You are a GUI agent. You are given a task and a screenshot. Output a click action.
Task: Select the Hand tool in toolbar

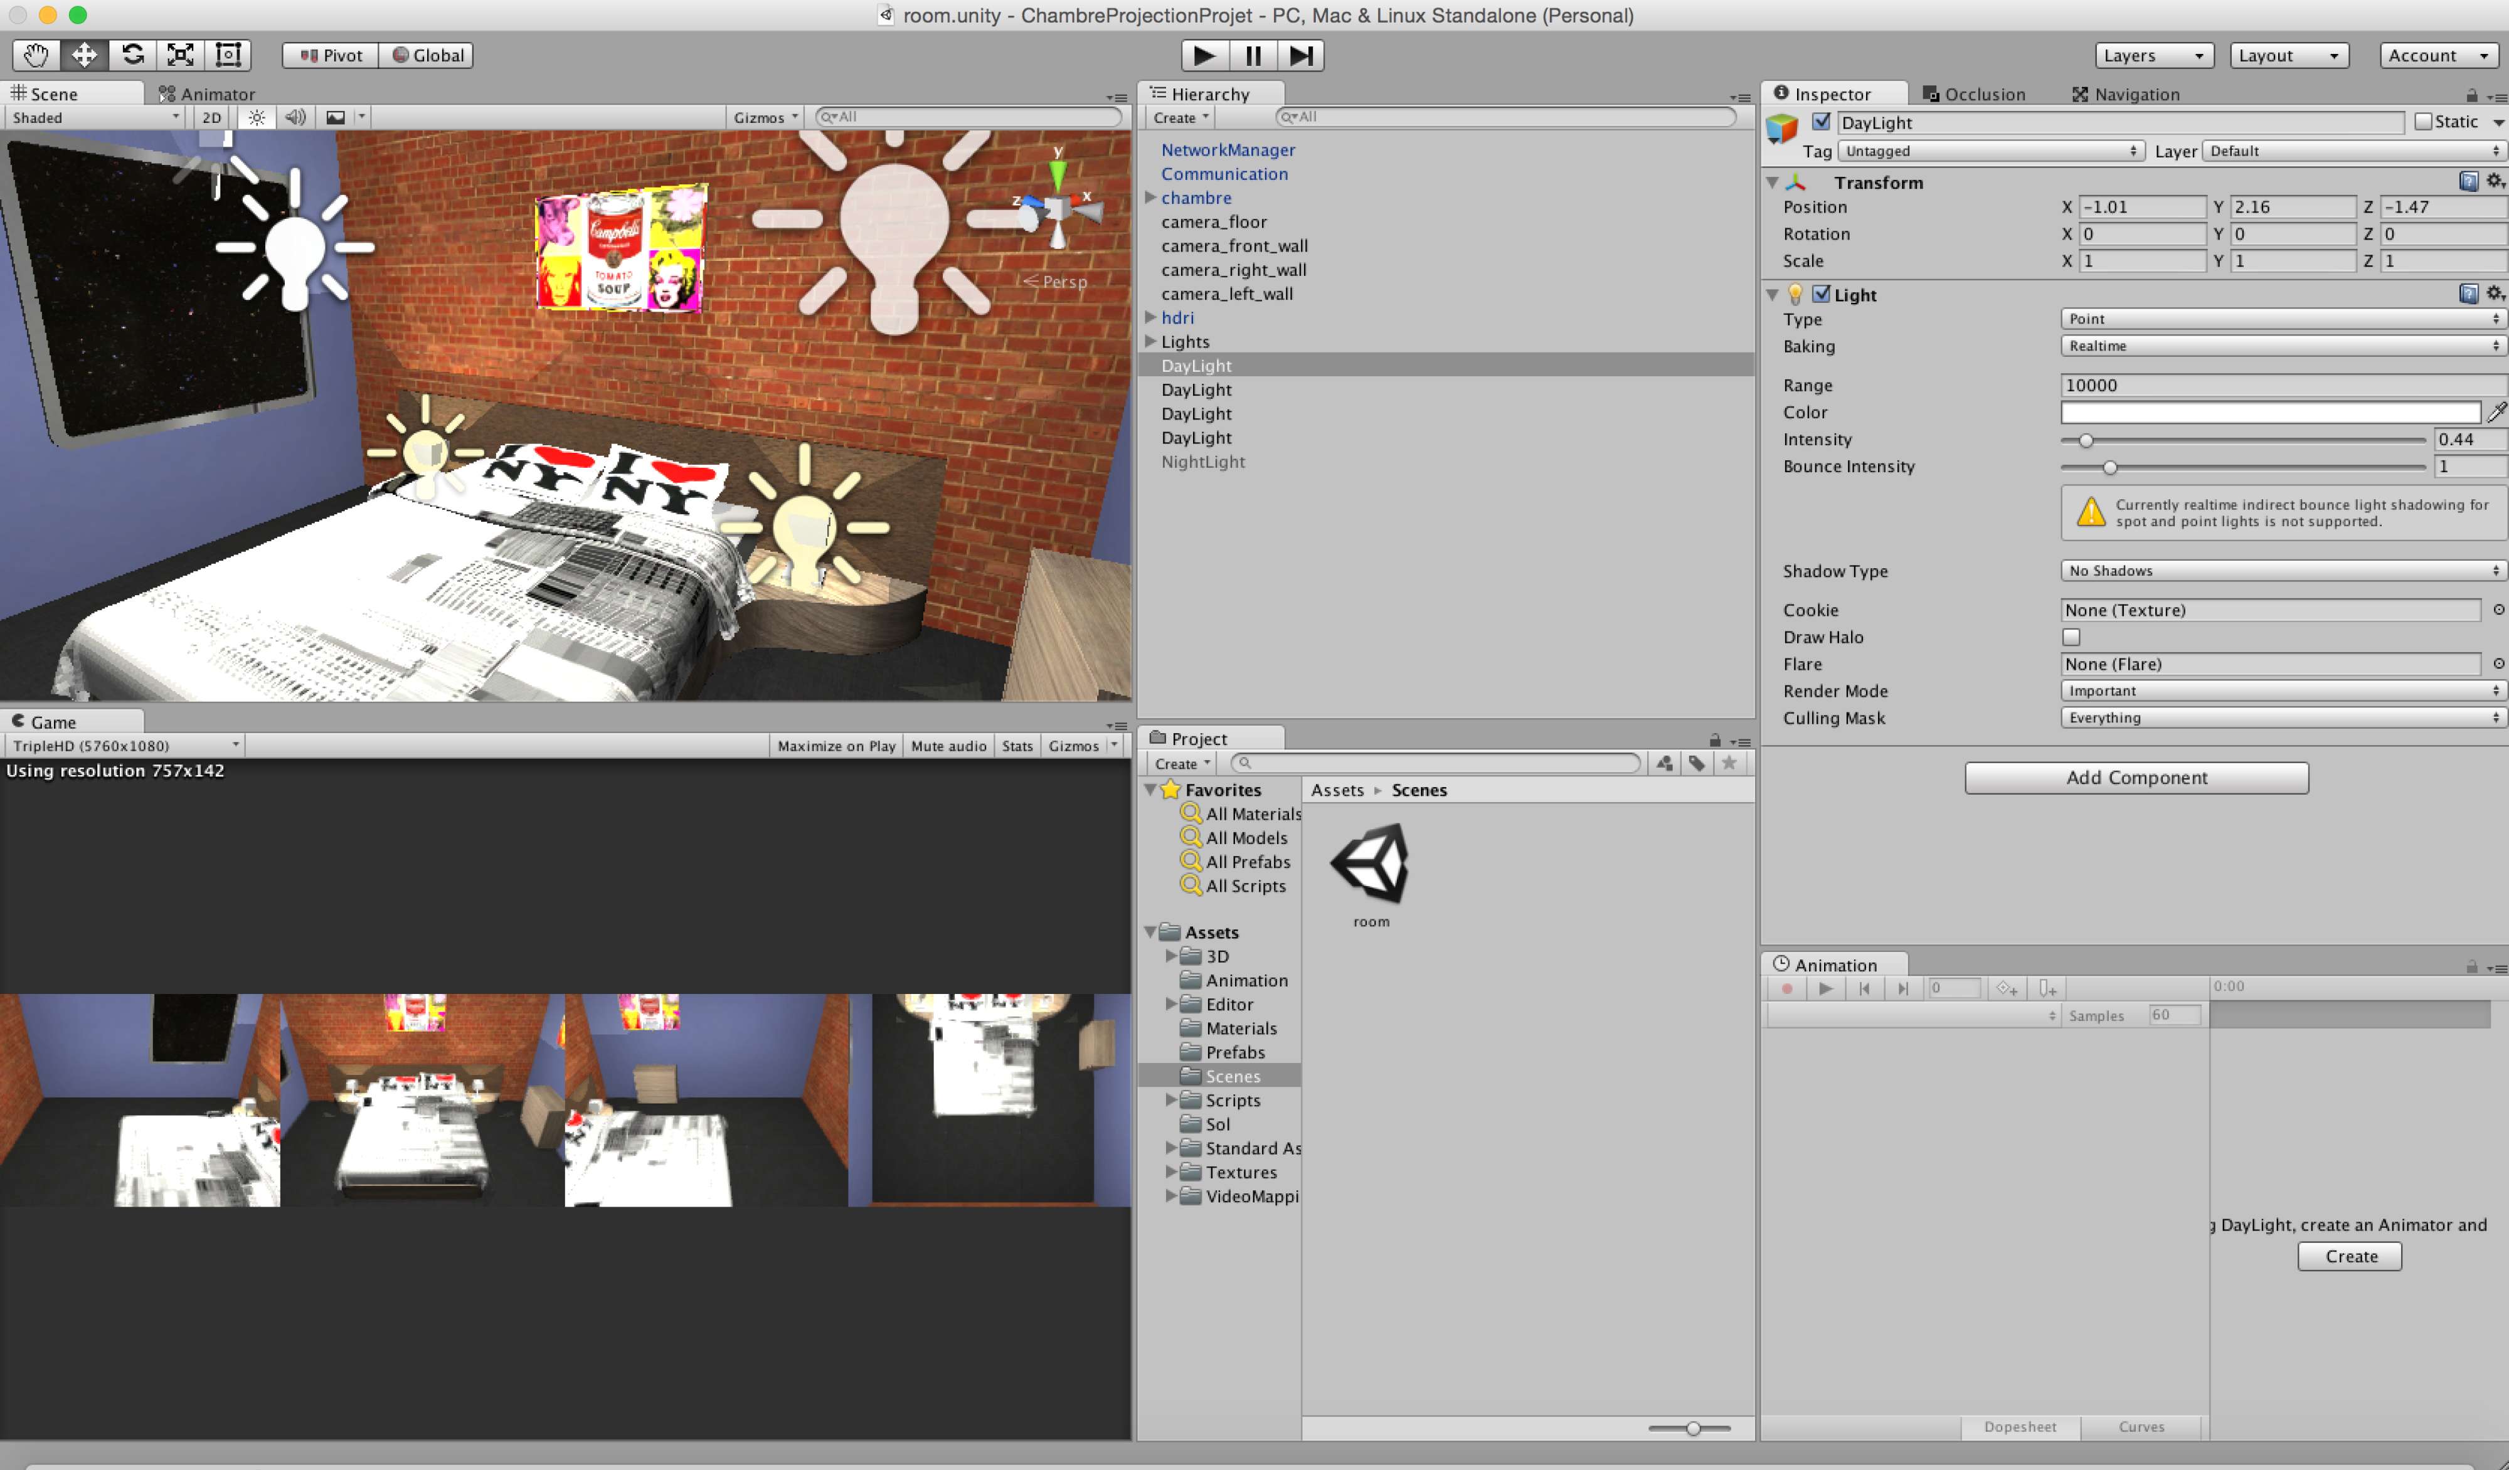pyautogui.click(x=36, y=55)
